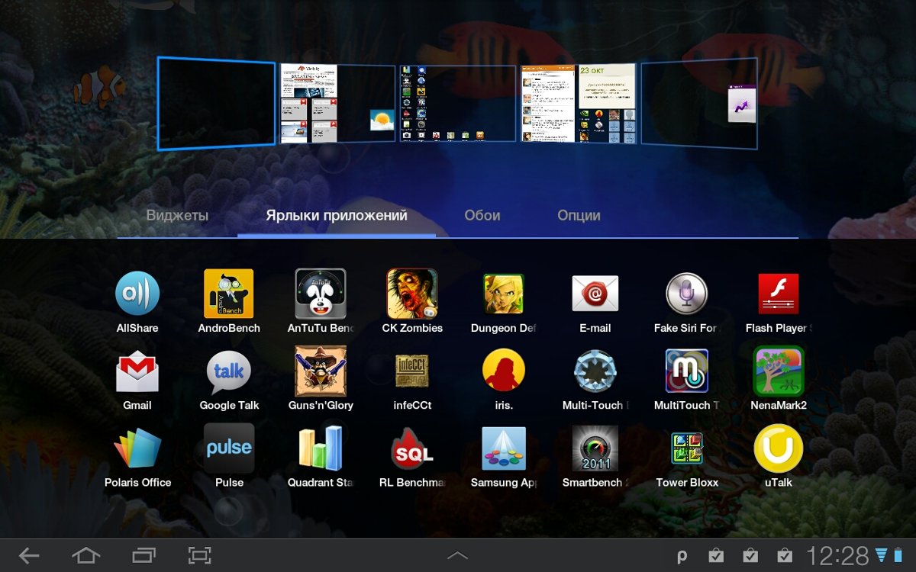Choose the Quadrant Standard bar-chart icon
This screenshot has height=572, width=916.
321,448
